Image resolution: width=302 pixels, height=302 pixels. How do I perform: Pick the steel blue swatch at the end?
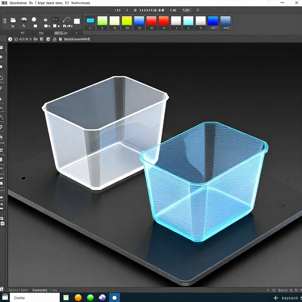pyautogui.click(x=225, y=20)
